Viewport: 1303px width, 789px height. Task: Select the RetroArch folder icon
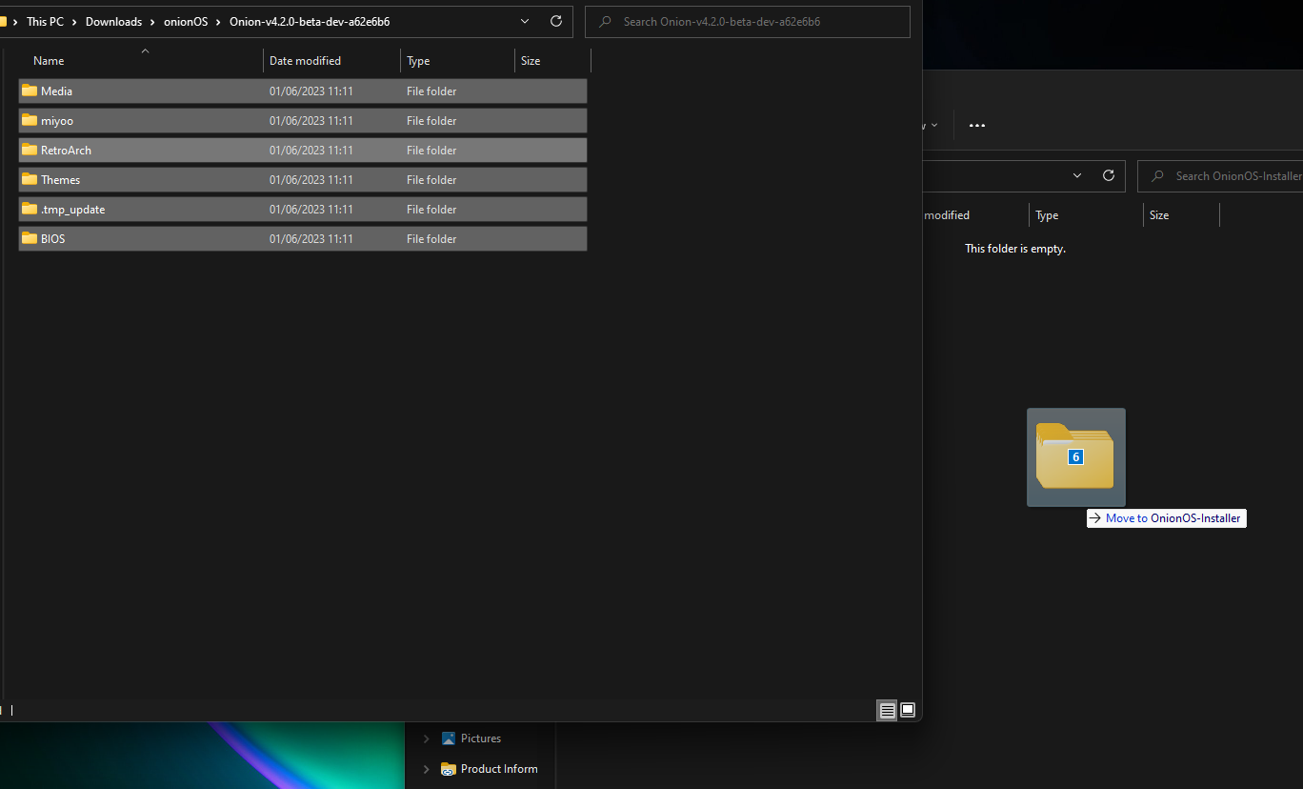coord(30,151)
